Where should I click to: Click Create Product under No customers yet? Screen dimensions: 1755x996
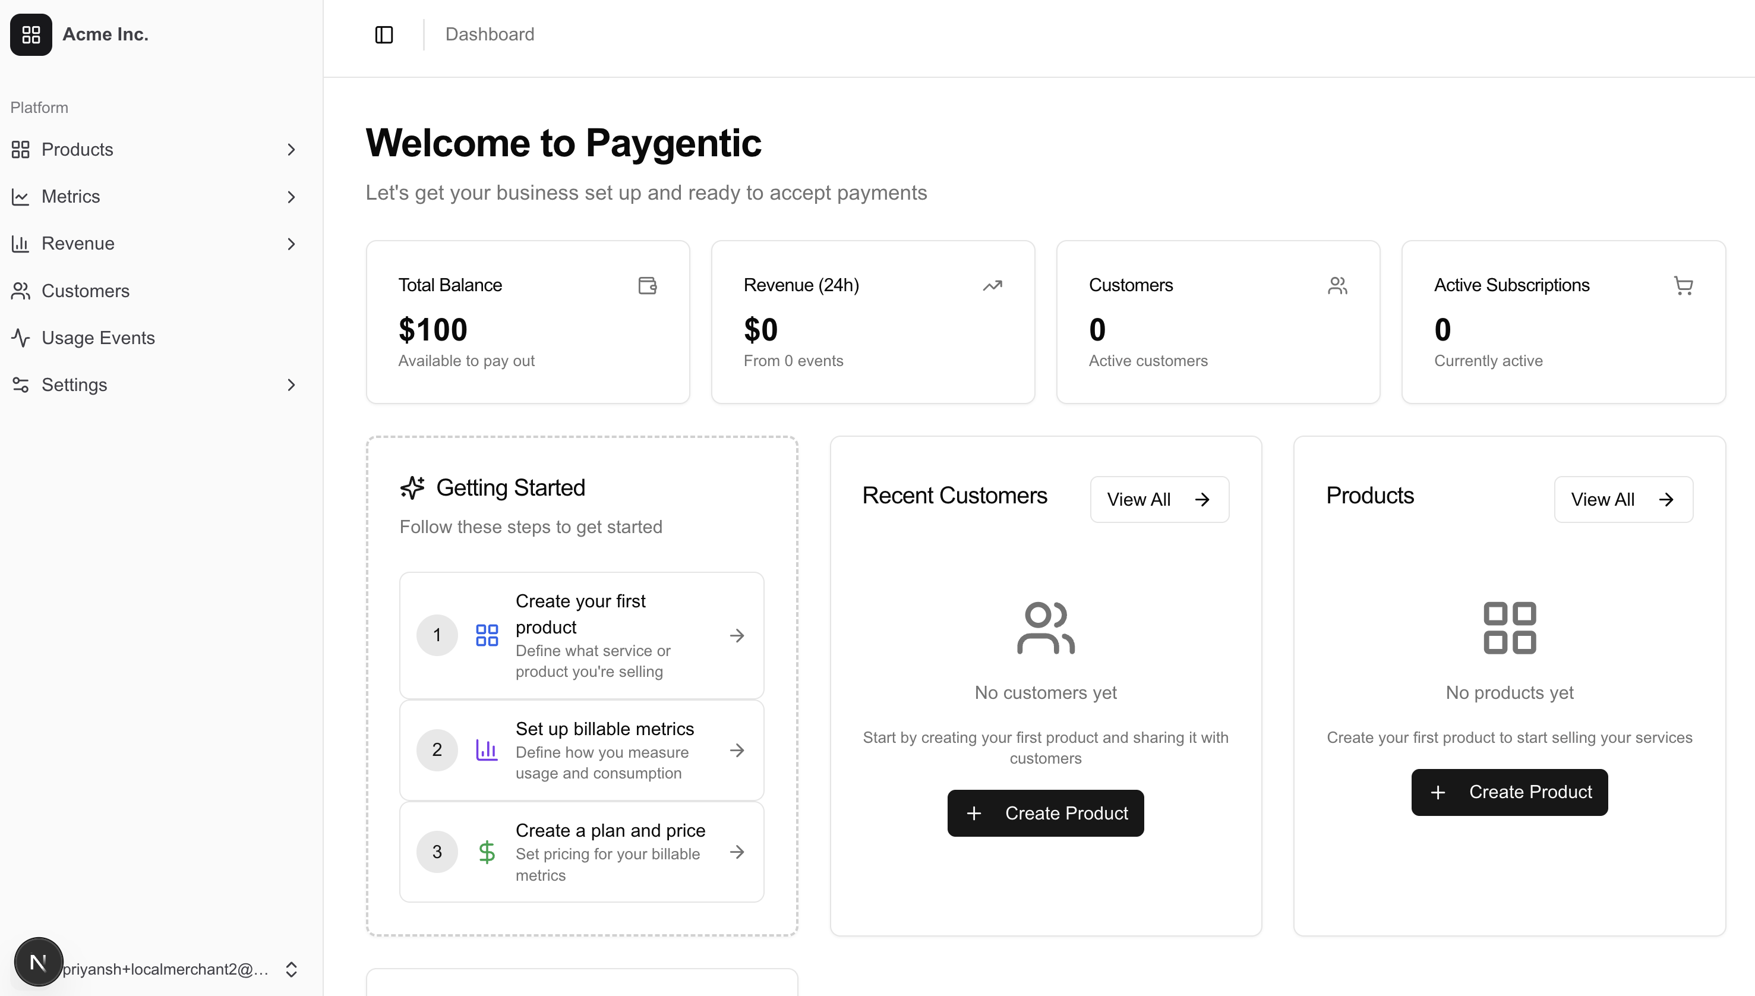1046,813
